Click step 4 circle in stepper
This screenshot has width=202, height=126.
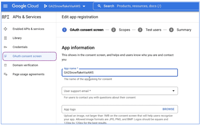[x=171, y=30]
